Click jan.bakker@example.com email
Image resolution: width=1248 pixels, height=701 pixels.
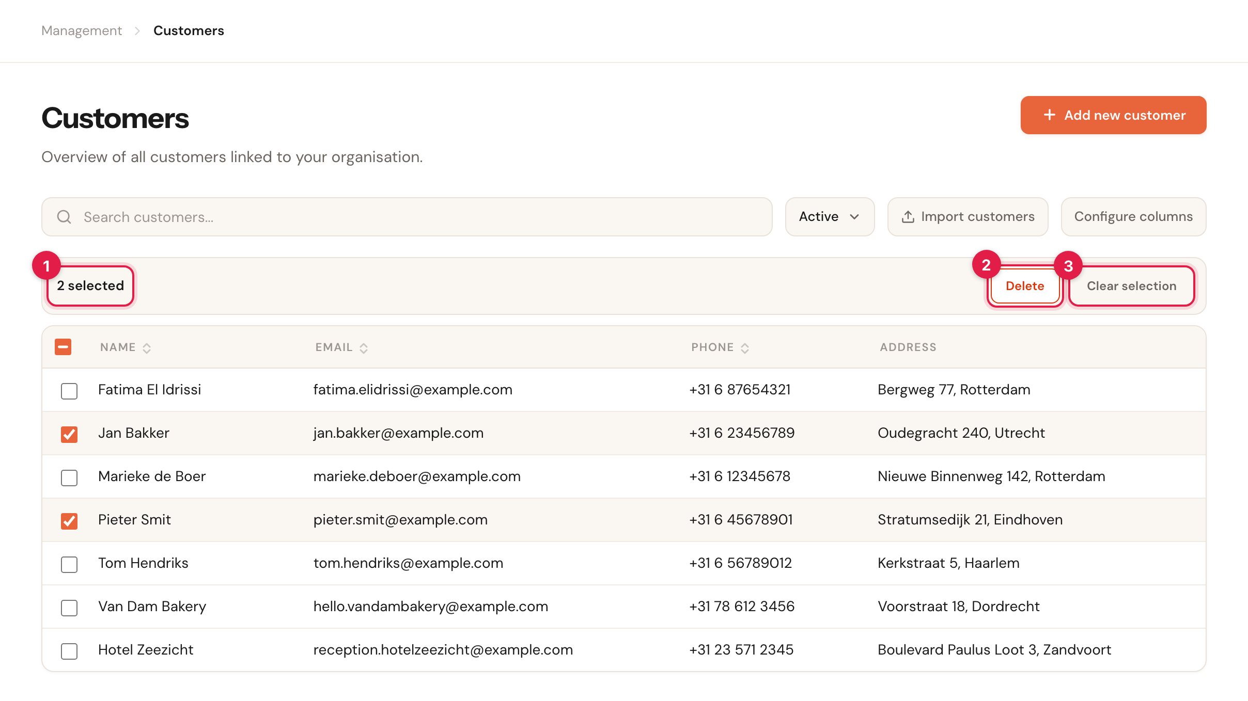[398, 433]
